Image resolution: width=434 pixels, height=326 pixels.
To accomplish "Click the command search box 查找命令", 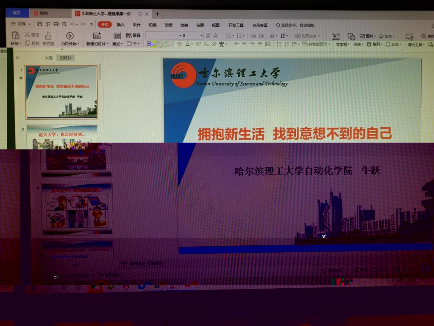I will point(295,25).
